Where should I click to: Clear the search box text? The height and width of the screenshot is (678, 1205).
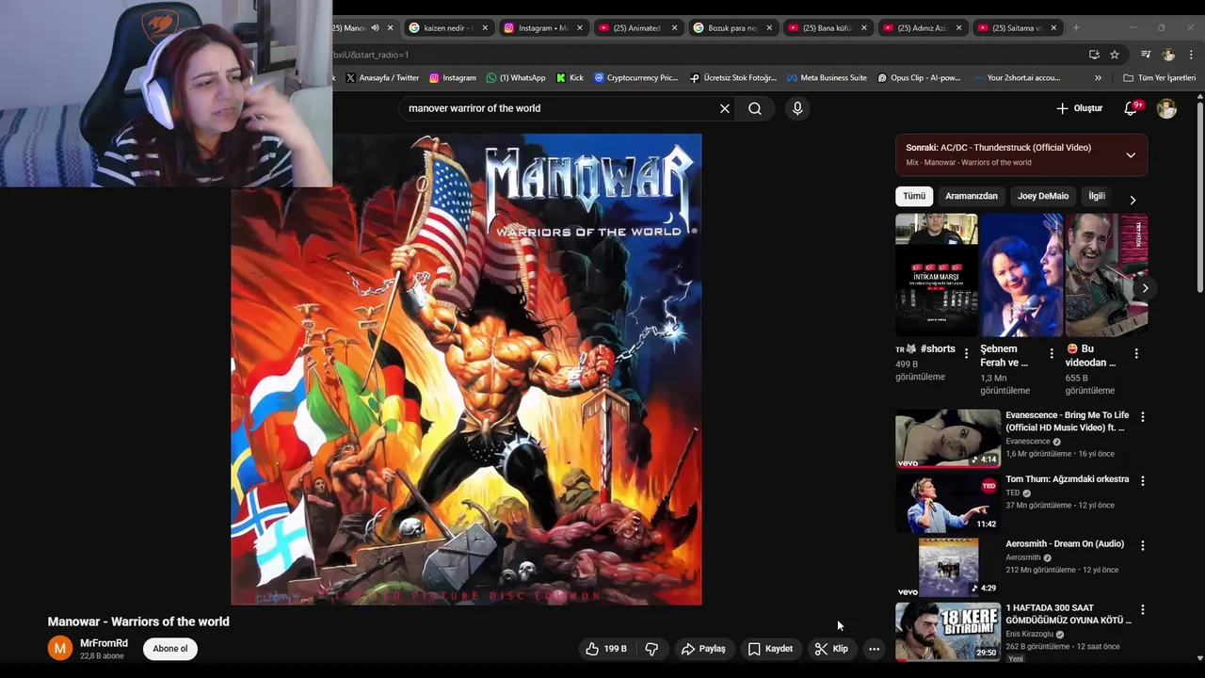pos(725,108)
